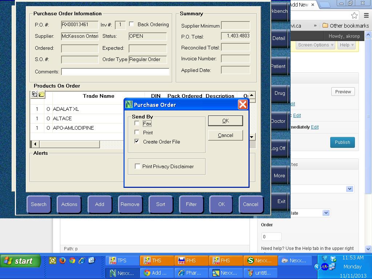Click OK in the Purchase Order dialog
The height and width of the screenshot is (279, 372).
(x=225, y=121)
